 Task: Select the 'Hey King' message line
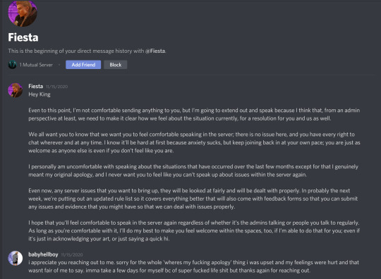(x=40, y=94)
